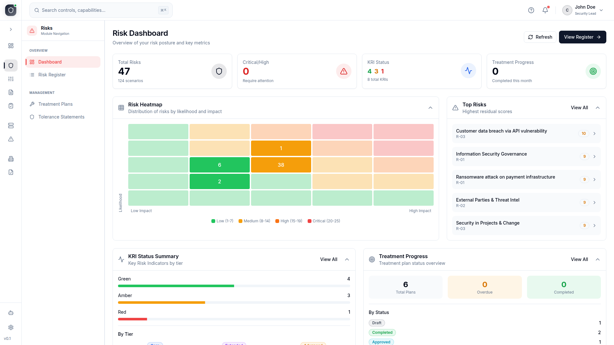Open the settings gear icon in left rail
The width and height of the screenshot is (614, 345).
(11, 327)
